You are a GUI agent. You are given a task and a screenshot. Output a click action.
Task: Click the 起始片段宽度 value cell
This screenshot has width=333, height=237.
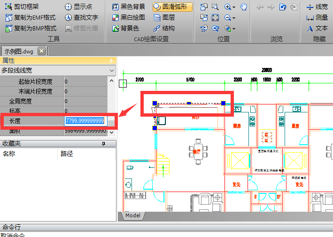[x=85, y=81]
